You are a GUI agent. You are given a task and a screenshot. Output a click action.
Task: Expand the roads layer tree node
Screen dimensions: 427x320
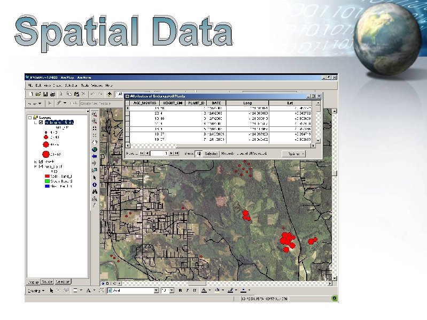point(35,162)
